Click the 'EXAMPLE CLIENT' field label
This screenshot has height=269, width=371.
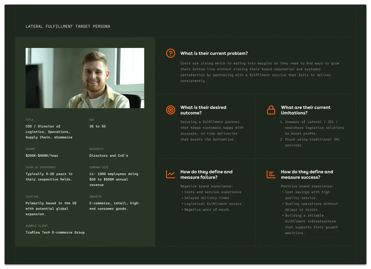tap(36, 226)
